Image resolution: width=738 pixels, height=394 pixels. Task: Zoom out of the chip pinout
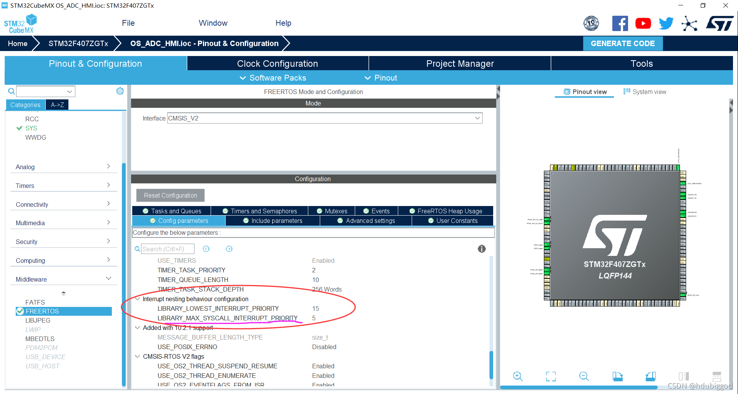click(x=584, y=376)
